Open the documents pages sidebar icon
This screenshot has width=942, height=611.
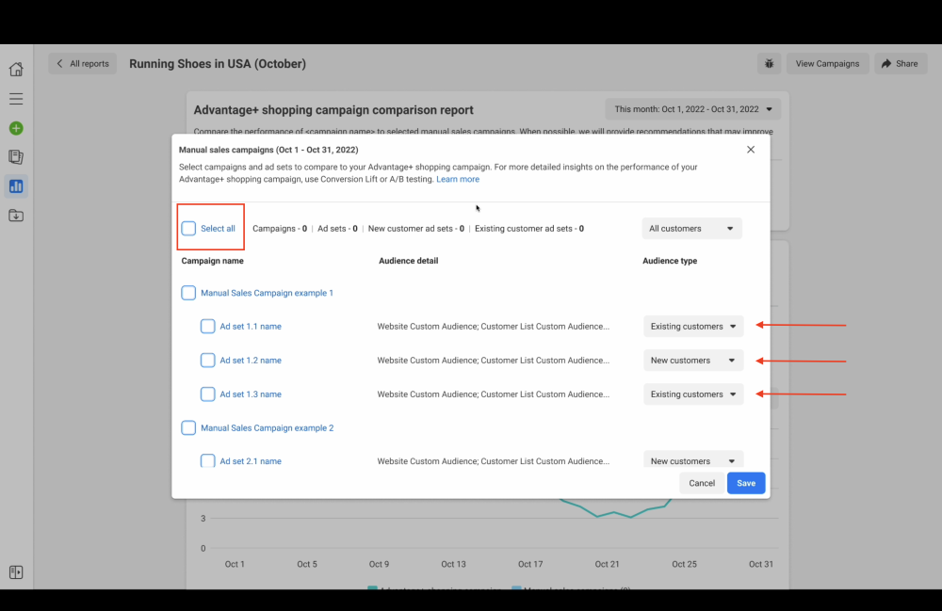pyautogui.click(x=16, y=157)
